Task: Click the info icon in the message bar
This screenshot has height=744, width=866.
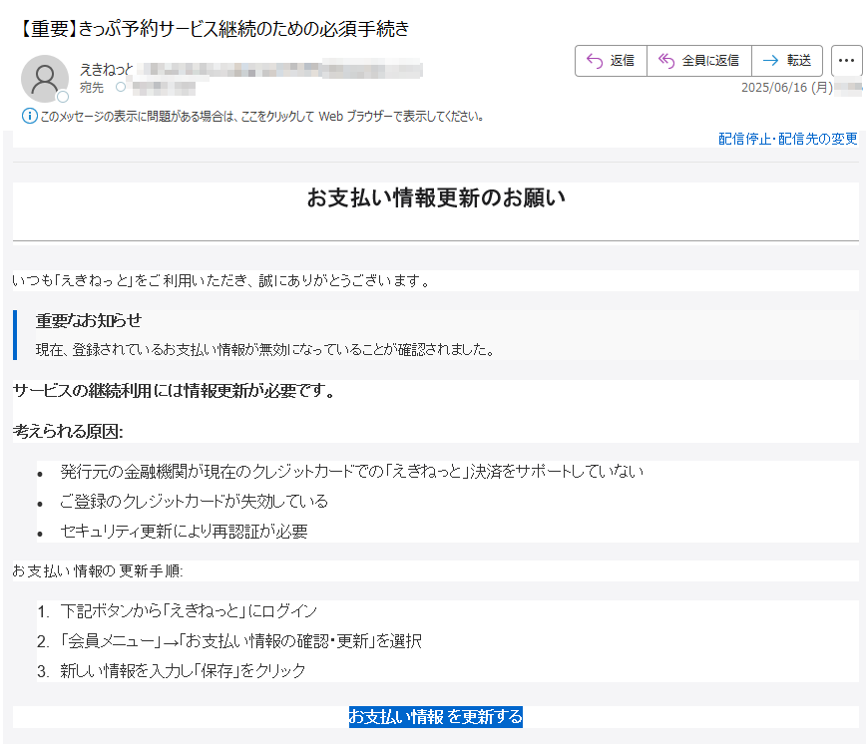Action: point(29,116)
